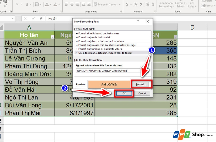Open Number group dialog launcher
Viewport: 216px width, 142px height.
[155, 12]
